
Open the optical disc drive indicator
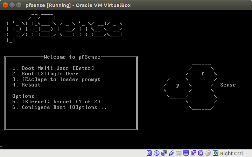point(156,153)
